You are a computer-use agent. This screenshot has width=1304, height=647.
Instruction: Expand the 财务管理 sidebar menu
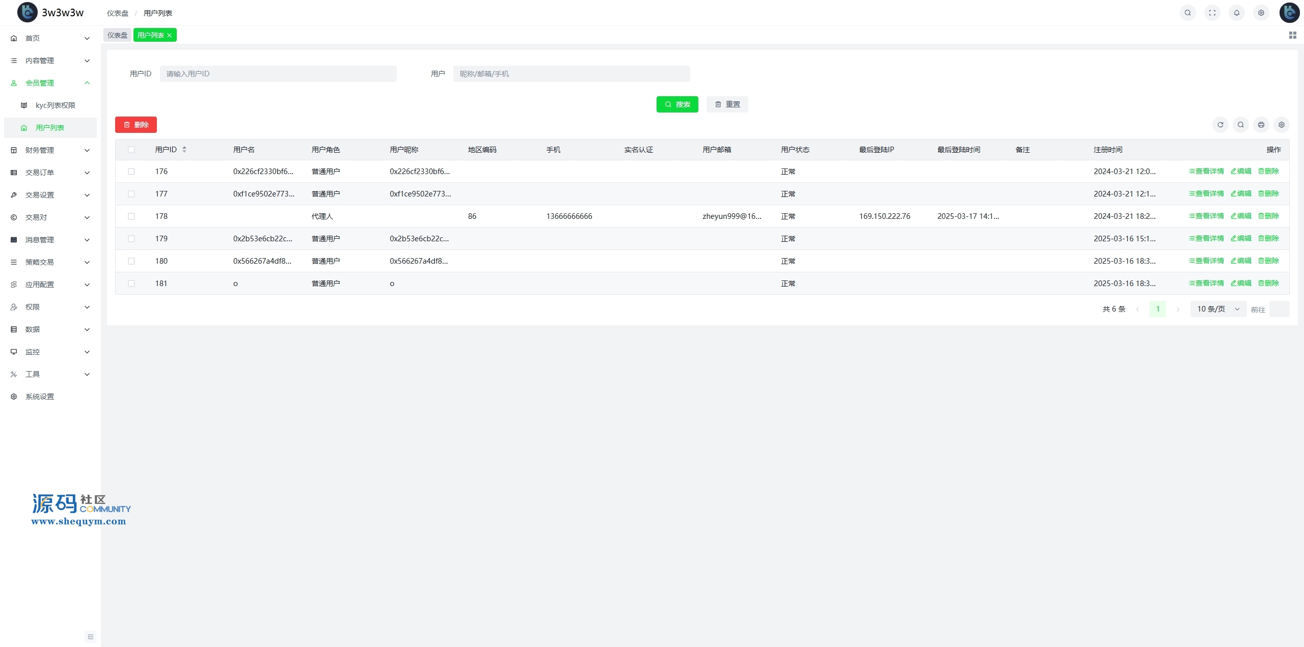[50, 150]
